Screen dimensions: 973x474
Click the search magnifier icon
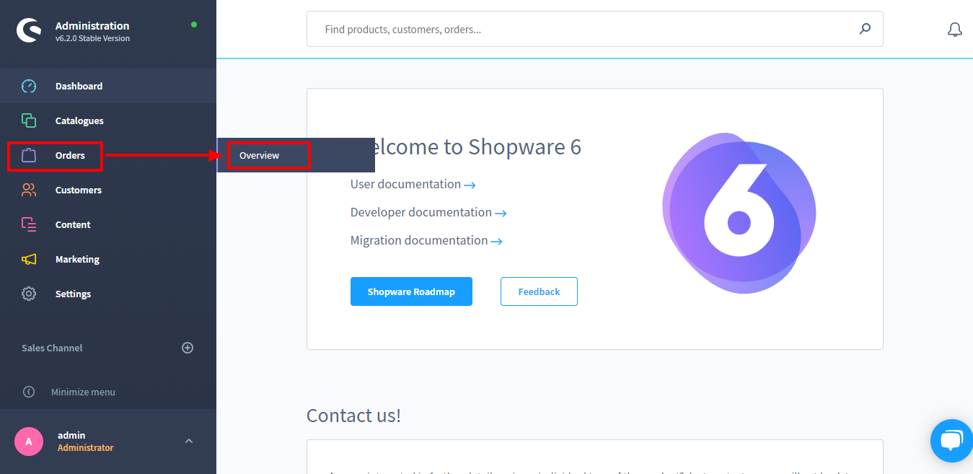tap(865, 29)
